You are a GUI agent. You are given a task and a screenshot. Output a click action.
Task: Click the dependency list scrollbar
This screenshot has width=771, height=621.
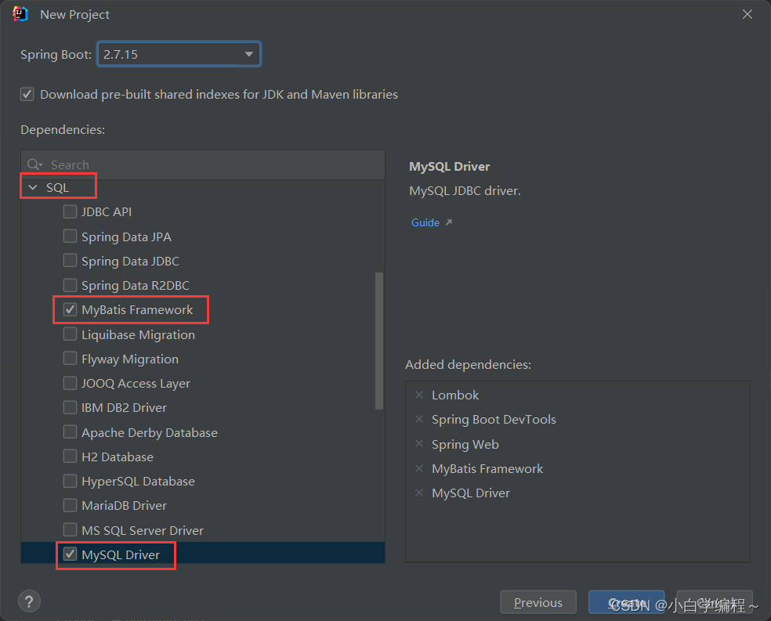(378, 341)
